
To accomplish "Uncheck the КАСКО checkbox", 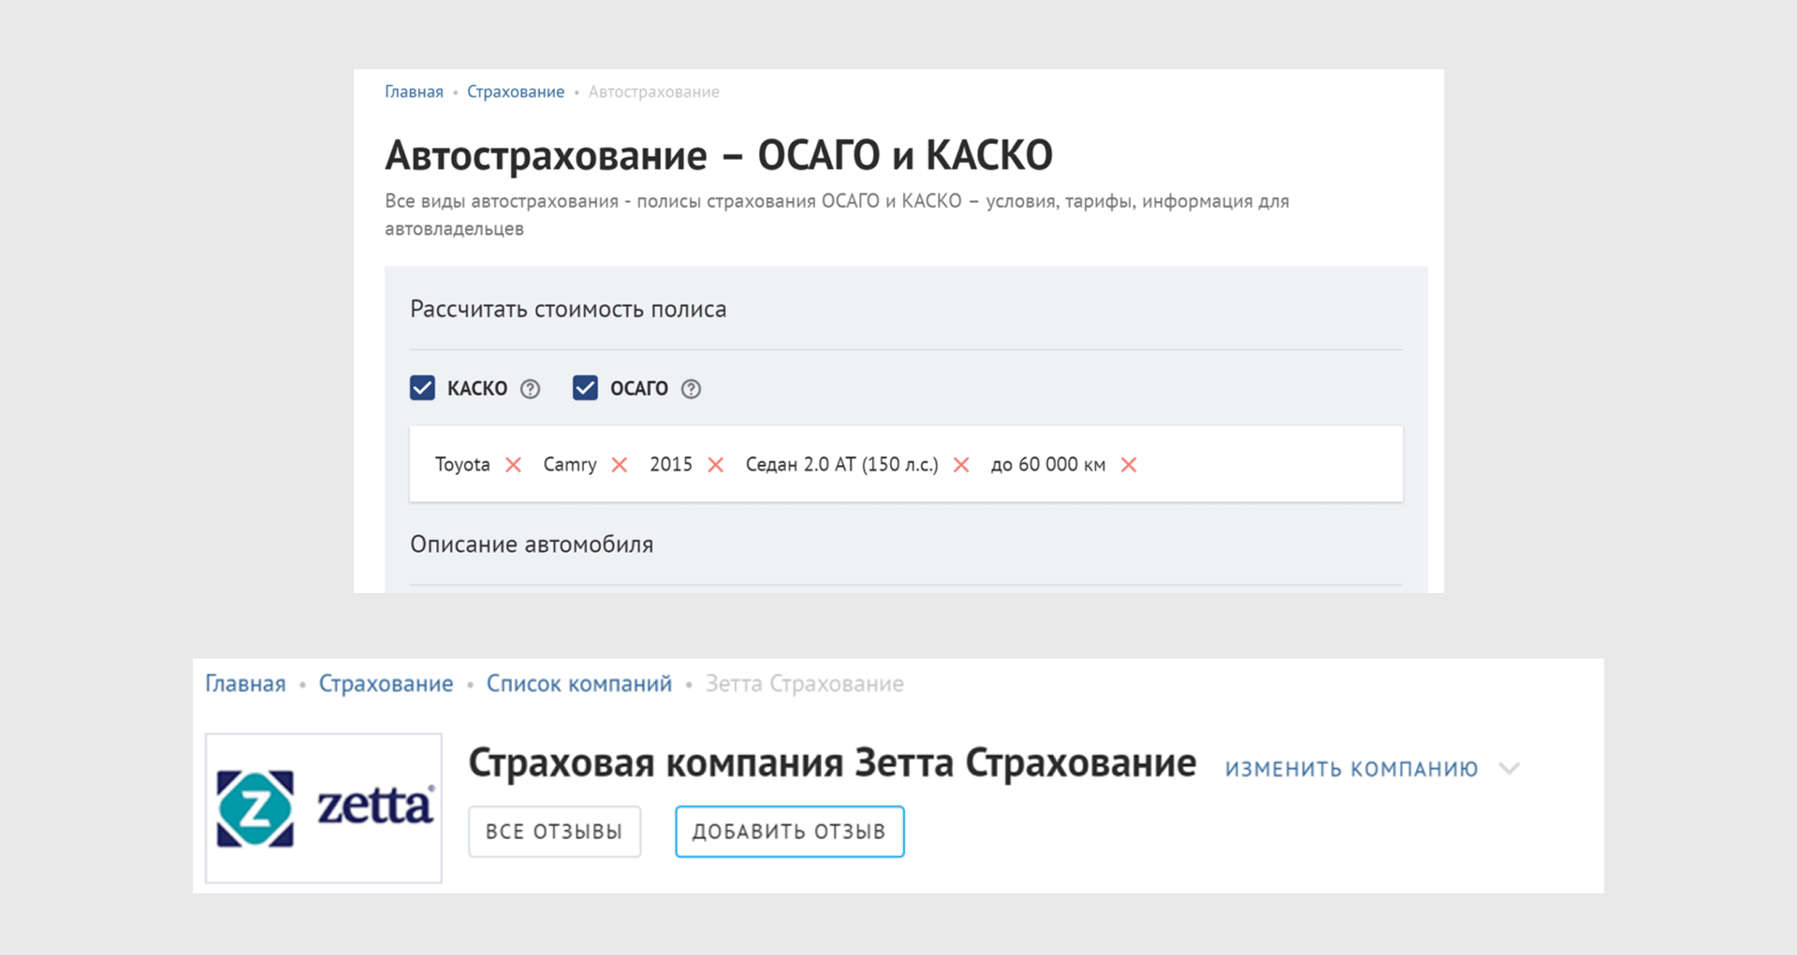I will coord(422,388).
